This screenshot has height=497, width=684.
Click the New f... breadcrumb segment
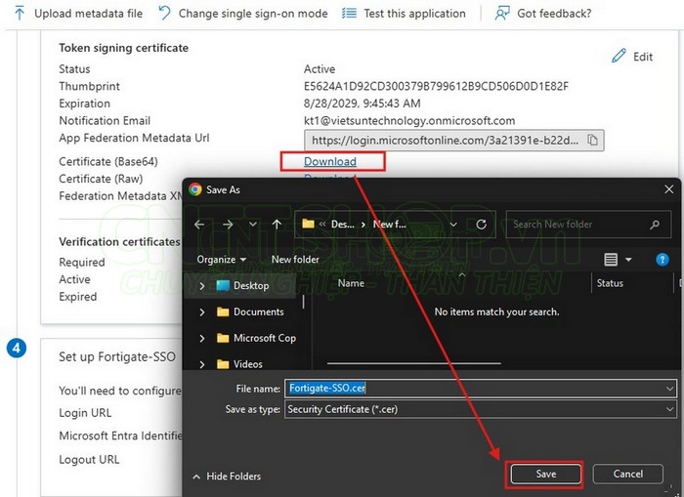pos(389,225)
